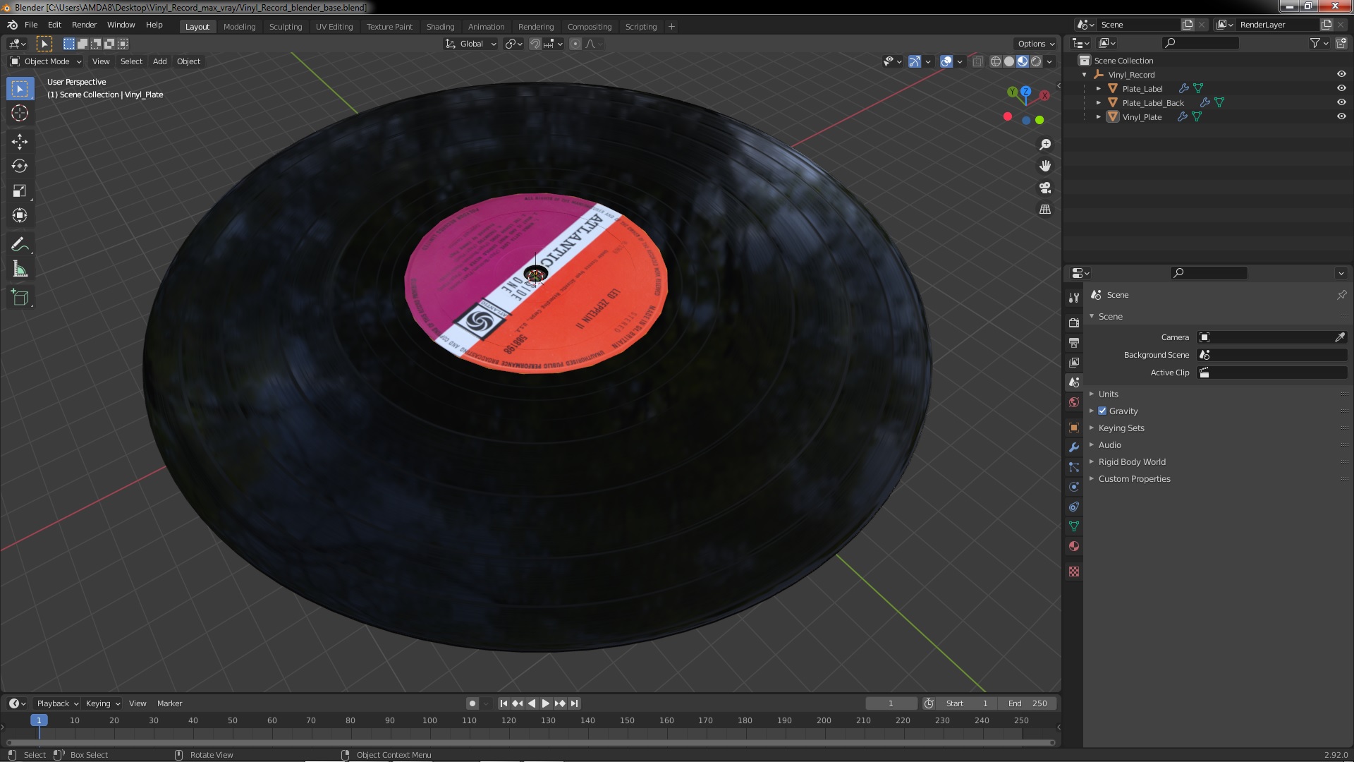Open Output properties tab
Viewport: 1354px width, 762px height.
(x=1074, y=343)
